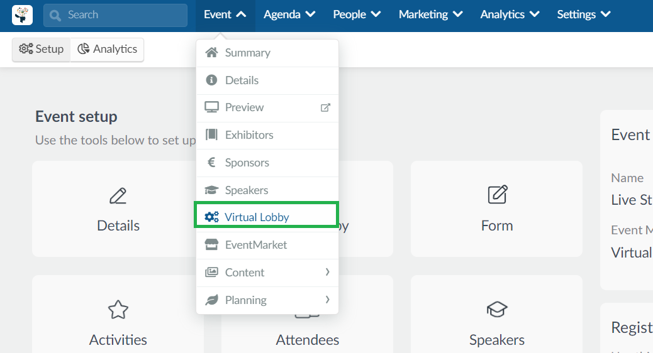Expand the Content submenu arrow
Viewport: 653px width, 353px height.
[327, 272]
